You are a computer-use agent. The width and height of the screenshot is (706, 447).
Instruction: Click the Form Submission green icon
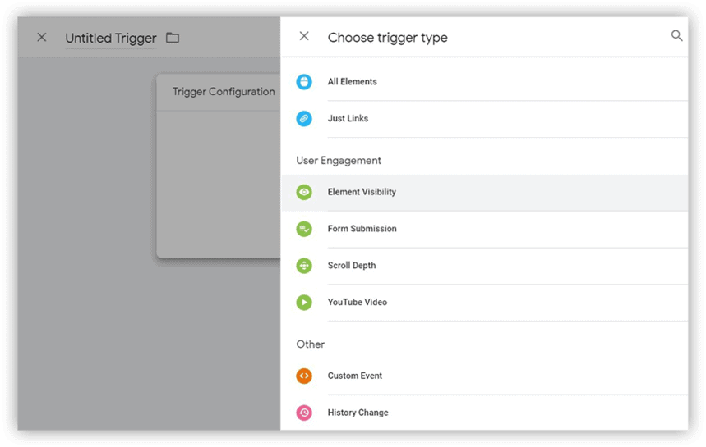point(304,229)
